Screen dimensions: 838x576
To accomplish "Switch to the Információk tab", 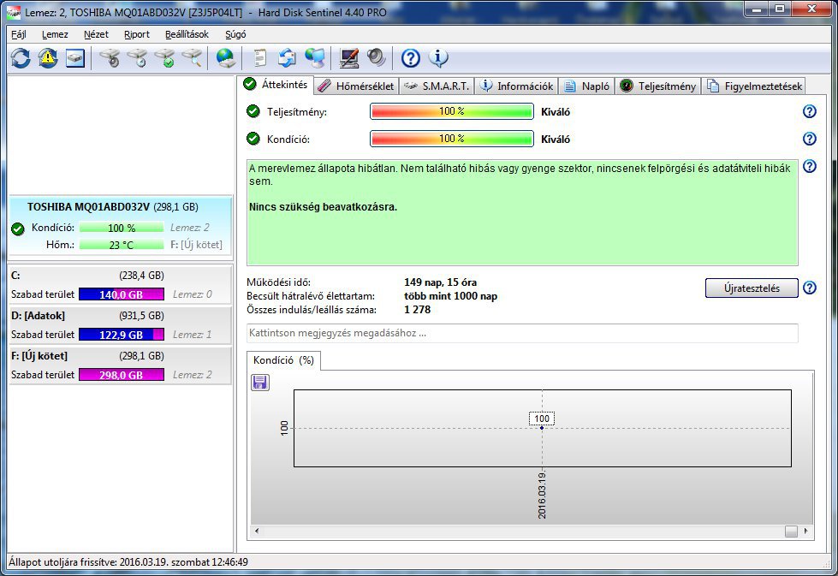I will (517, 86).
